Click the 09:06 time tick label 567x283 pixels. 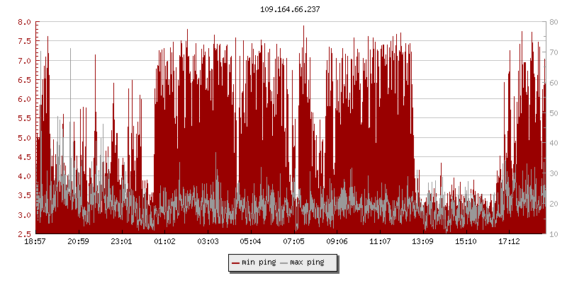pos(337,241)
